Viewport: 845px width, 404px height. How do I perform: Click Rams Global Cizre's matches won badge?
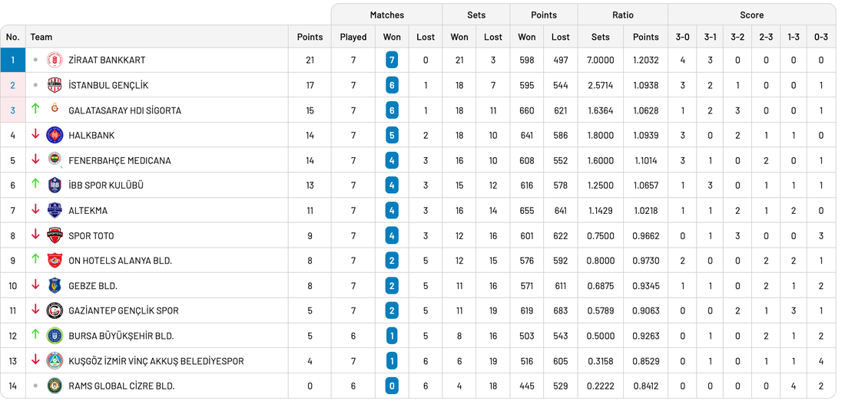(x=392, y=386)
